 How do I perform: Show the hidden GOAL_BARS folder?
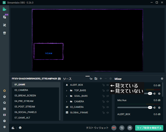[x=108, y=96]
